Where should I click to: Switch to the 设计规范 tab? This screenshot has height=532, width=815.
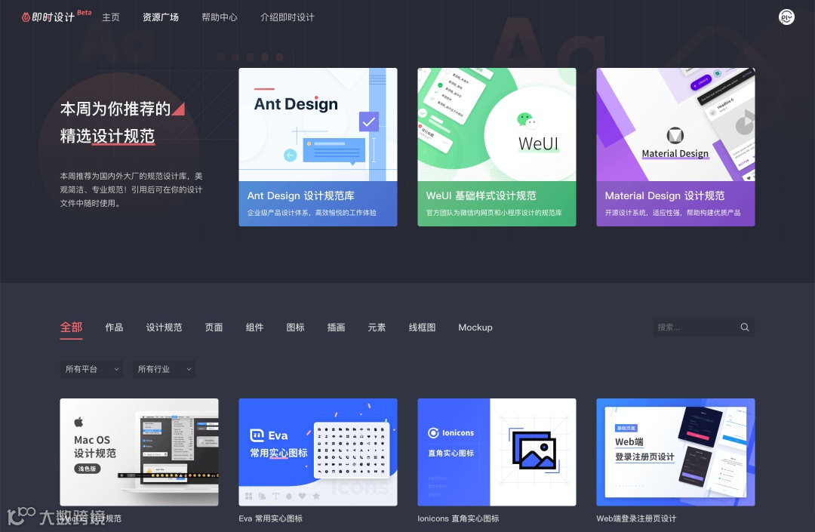[x=164, y=328]
